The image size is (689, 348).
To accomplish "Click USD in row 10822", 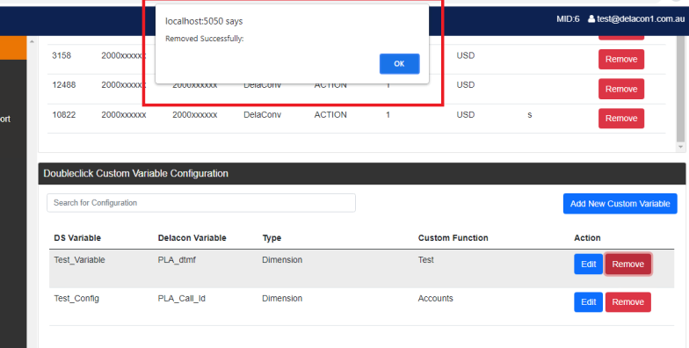I will click(466, 114).
